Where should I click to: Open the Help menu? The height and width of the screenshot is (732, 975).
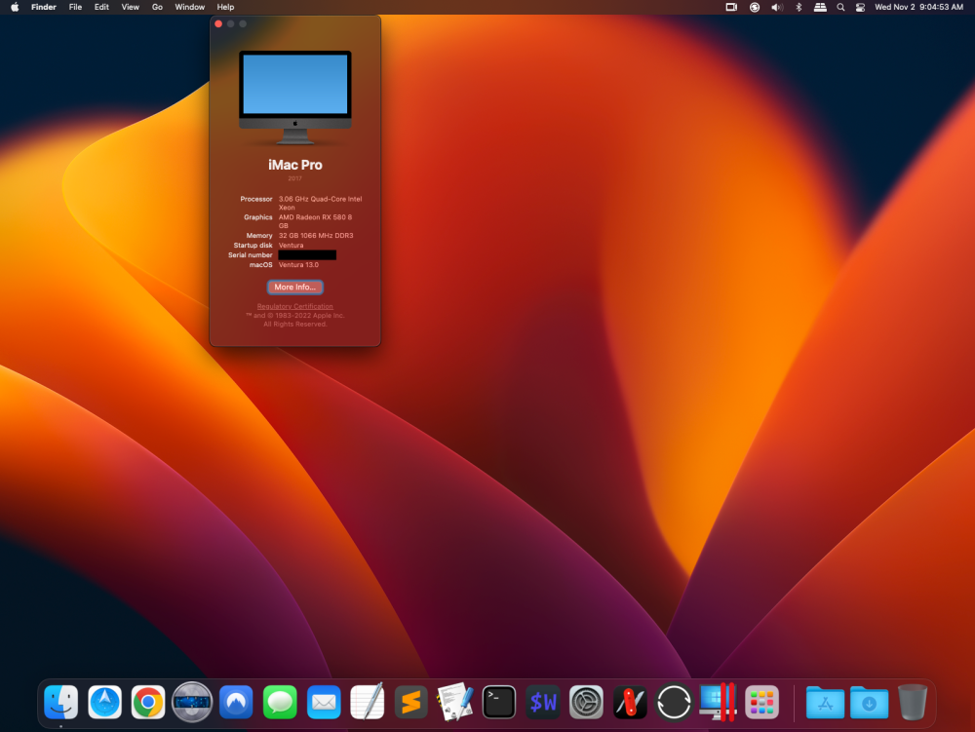[x=226, y=7]
